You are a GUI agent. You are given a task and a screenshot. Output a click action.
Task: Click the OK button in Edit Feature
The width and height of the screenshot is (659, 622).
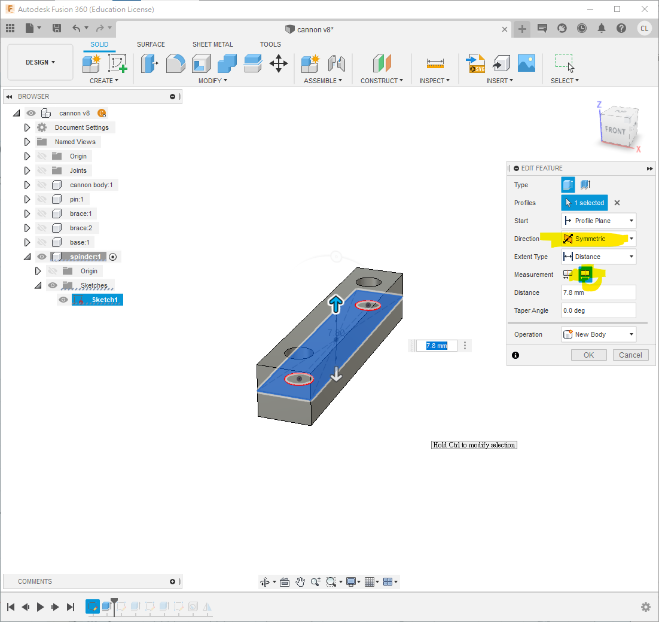coord(588,355)
